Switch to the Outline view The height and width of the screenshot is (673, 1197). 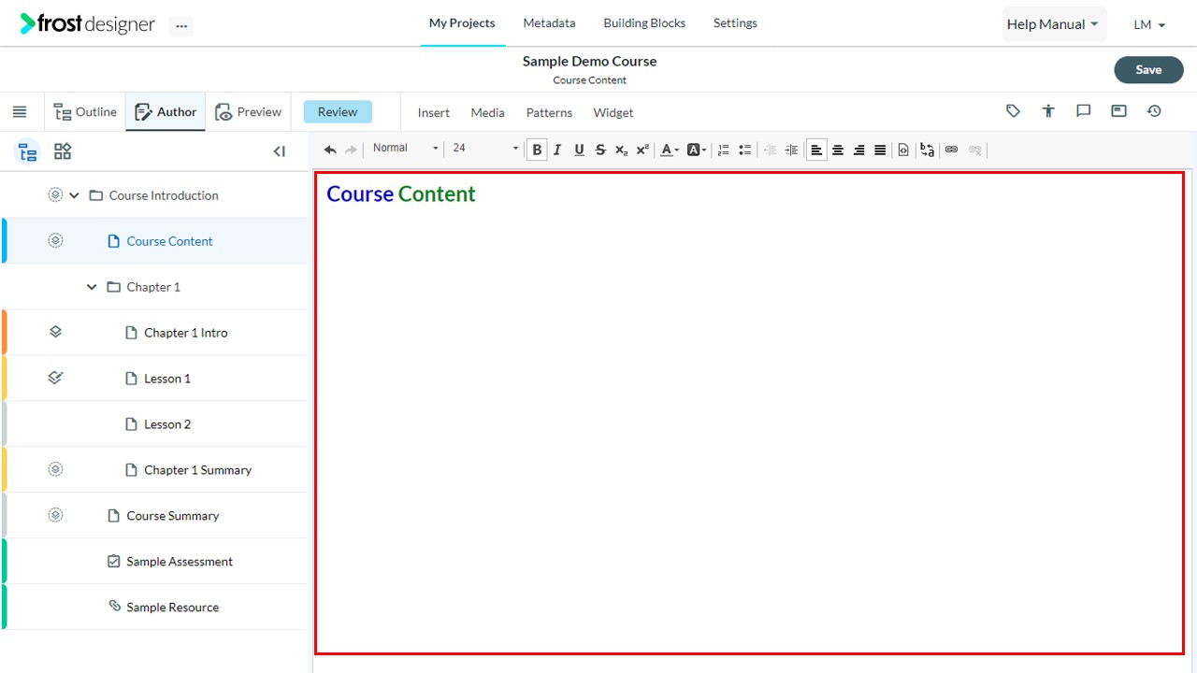tap(85, 112)
